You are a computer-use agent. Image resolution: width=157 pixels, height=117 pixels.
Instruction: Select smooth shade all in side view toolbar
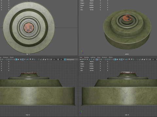[x=115, y=59]
